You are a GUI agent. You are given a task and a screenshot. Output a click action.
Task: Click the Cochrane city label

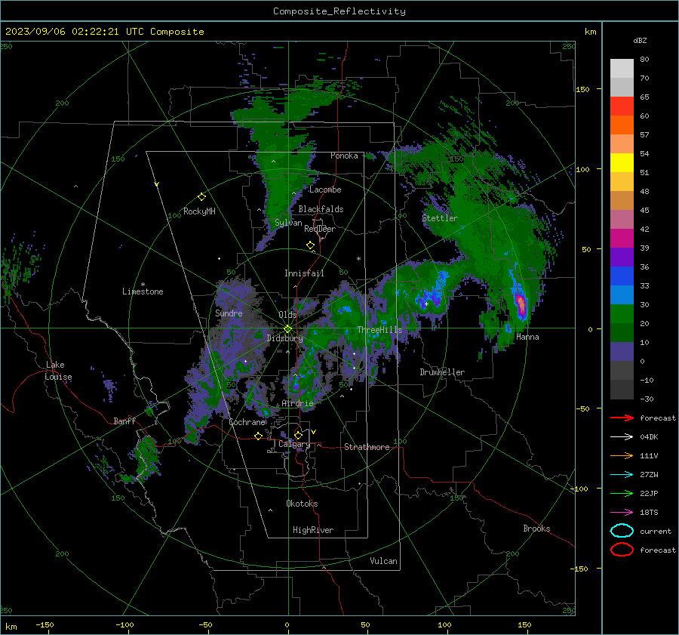[x=247, y=422]
